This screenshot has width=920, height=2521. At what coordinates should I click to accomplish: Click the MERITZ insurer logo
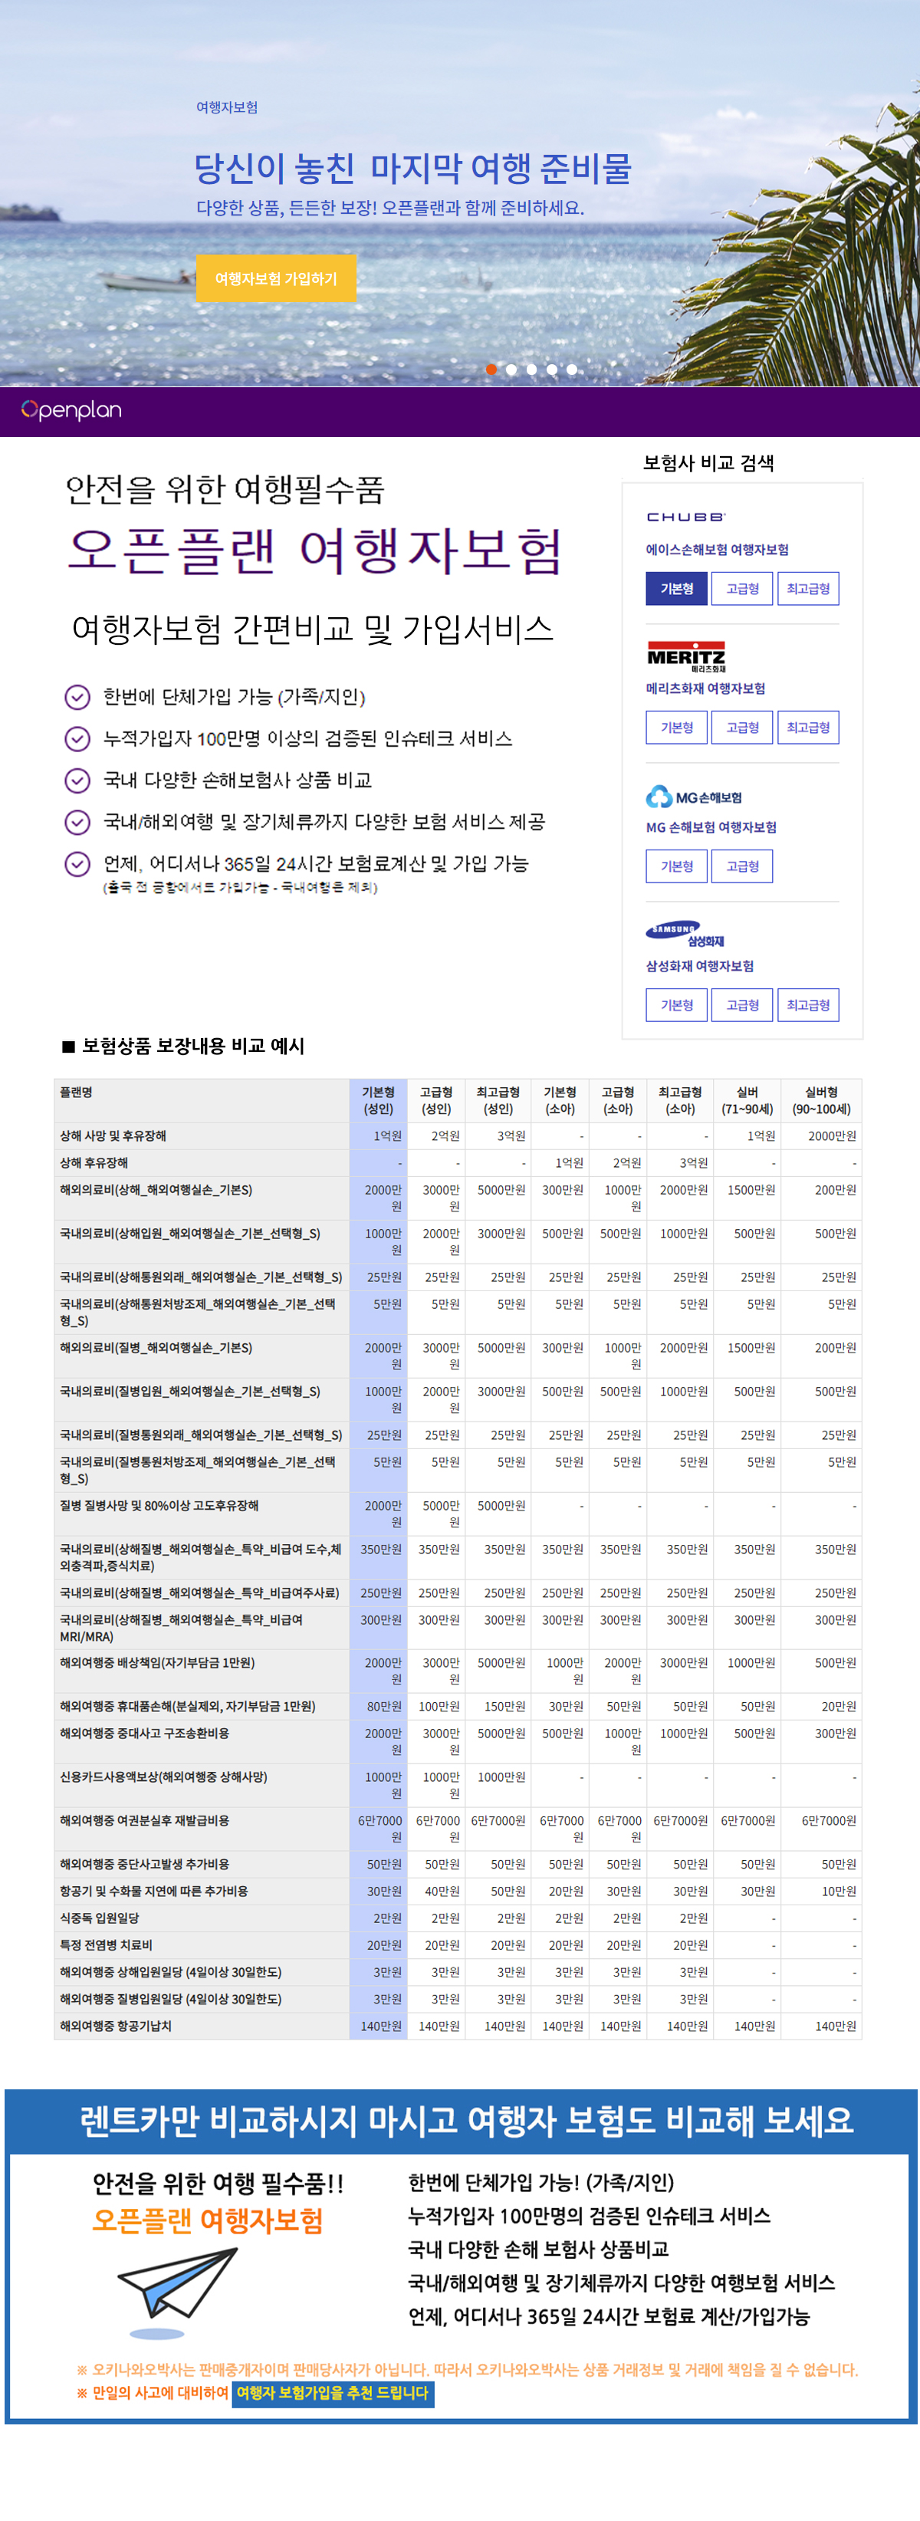(x=686, y=656)
